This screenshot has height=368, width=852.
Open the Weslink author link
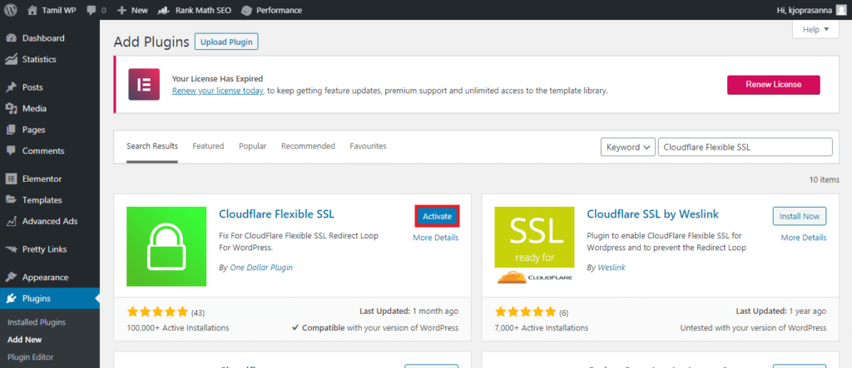(613, 267)
